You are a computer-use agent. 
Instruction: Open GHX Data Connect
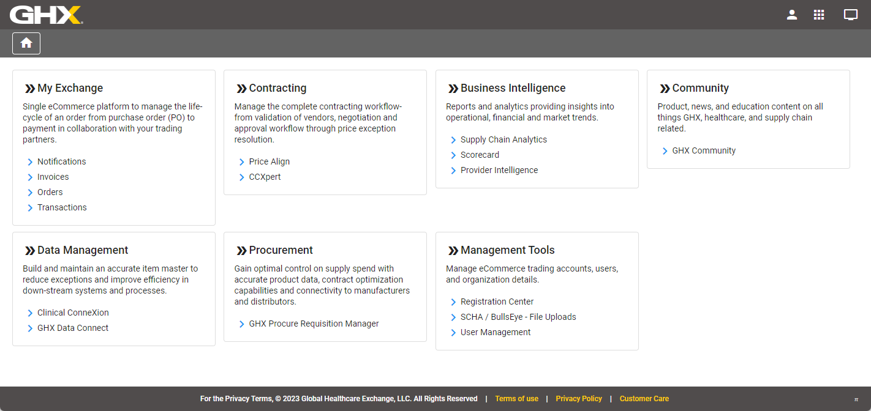coord(72,328)
